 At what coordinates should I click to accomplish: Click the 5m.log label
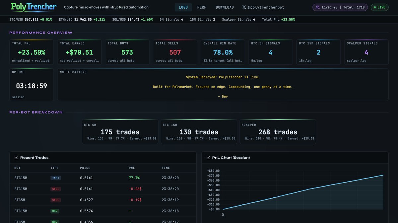click(x=256, y=61)
